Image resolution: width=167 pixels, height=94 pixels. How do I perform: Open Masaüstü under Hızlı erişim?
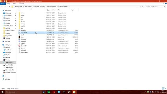8,13
